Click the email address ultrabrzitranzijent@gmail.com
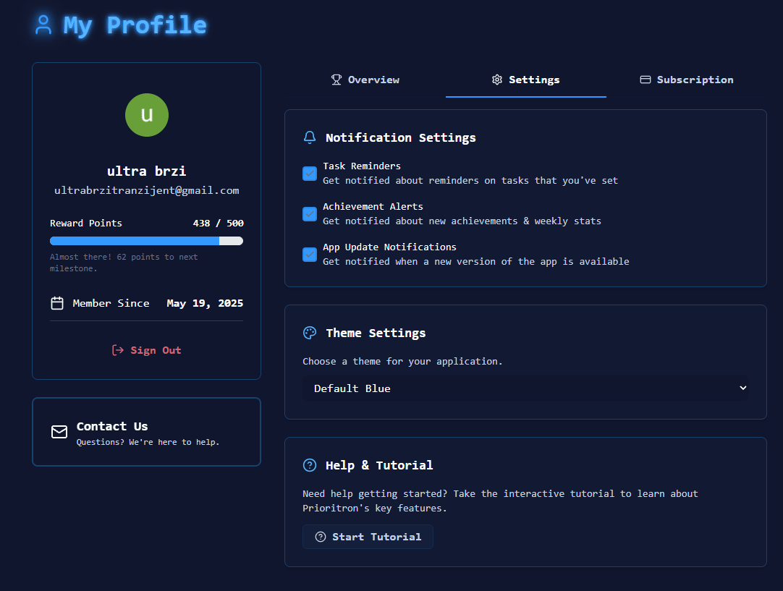Image resolution: width=783 pixels, height=591 pixels. (x=147, y=190)
